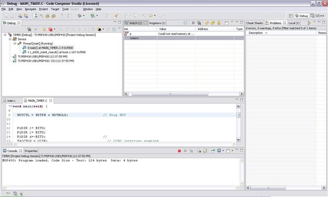
Task: Collapse the Device tree node
Action: pyautogui.click(x=10, y=39)
